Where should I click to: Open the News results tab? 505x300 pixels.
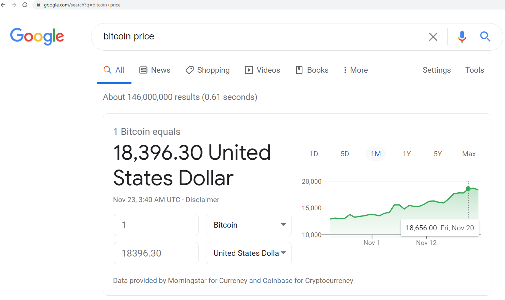coord(155,70)
